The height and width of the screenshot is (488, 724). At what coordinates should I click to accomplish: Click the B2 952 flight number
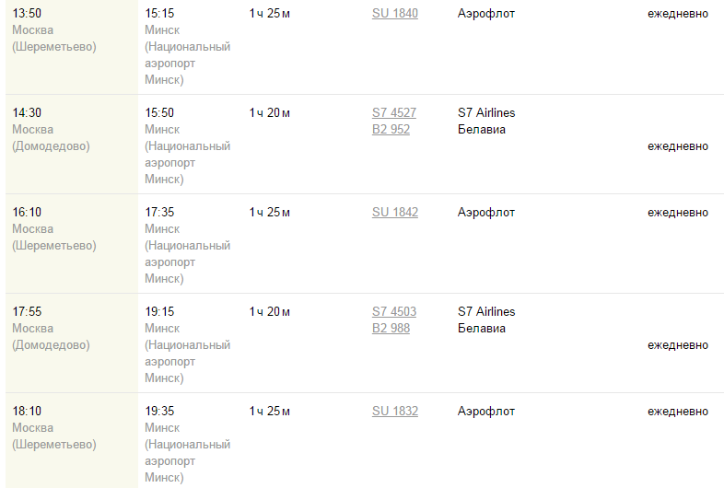point(391,130)
